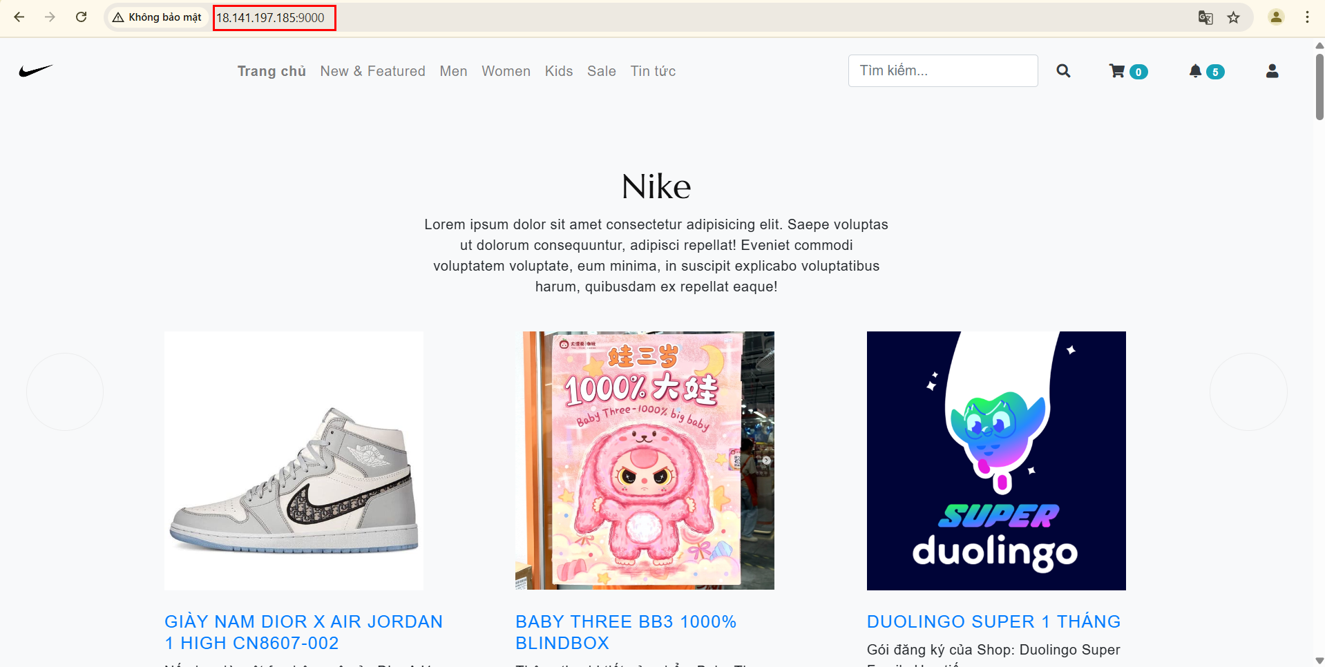Click the Tìm kiếm search input field
This screenshot has height=667, width=1325.
pyautogui.click(x=943, y=70)
